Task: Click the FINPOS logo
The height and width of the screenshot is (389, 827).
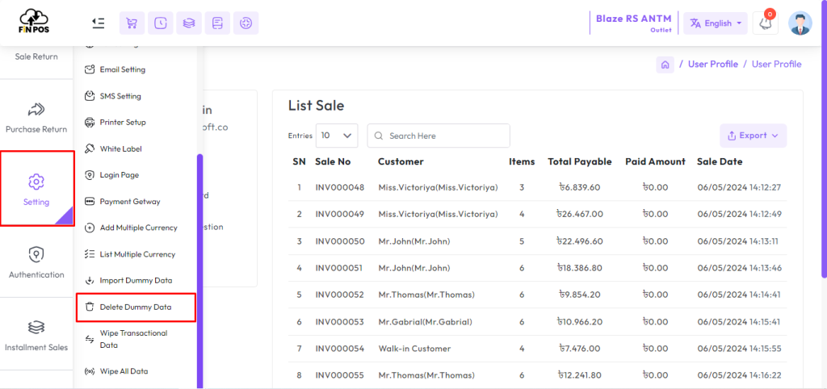Action: pyautogui.click(x=35, y=22)
